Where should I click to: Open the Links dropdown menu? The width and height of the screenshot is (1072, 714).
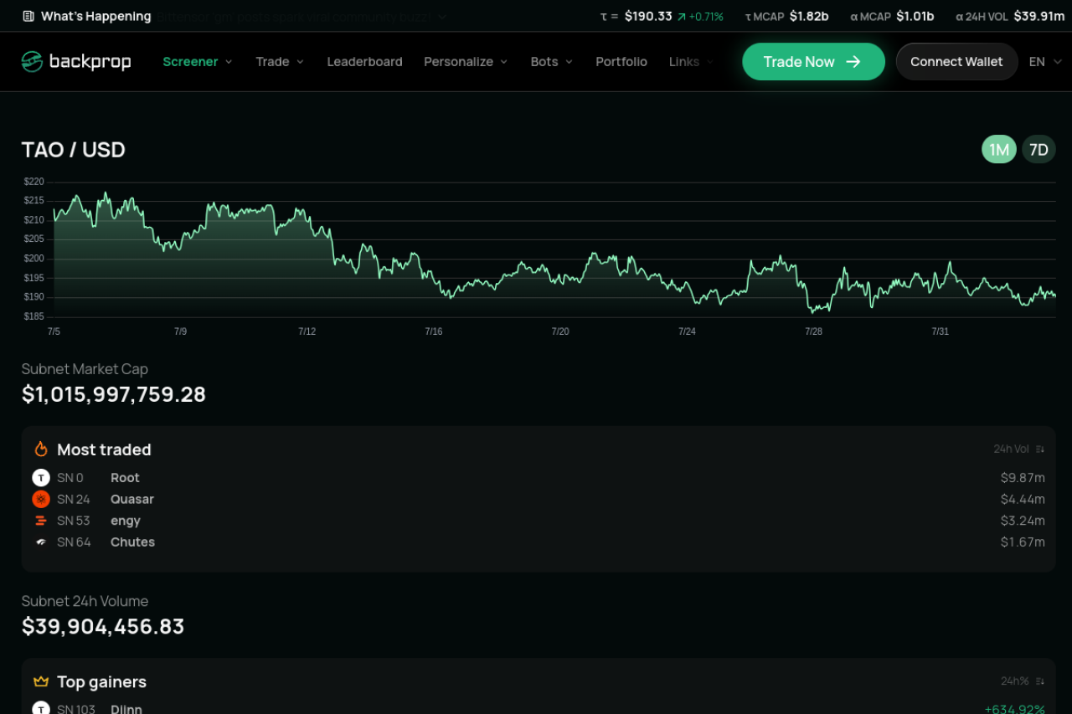692,62
